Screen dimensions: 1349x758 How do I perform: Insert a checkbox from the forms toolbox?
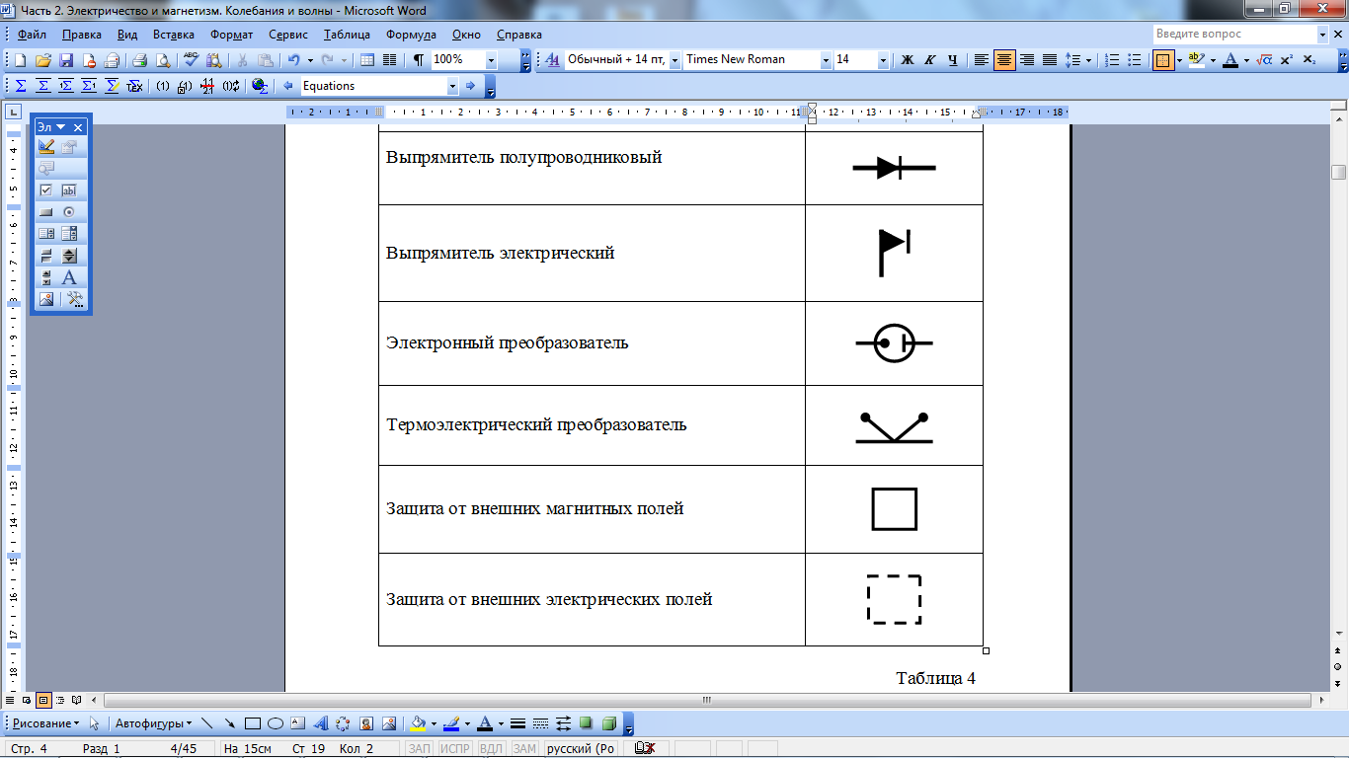tap(46, 190)
